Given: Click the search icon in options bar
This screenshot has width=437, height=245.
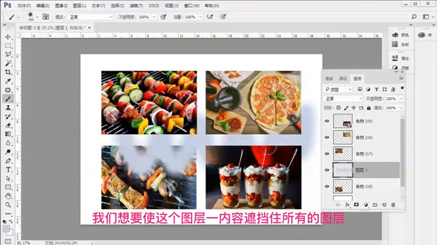Looking at the screenshot, I should click(414, 17).
